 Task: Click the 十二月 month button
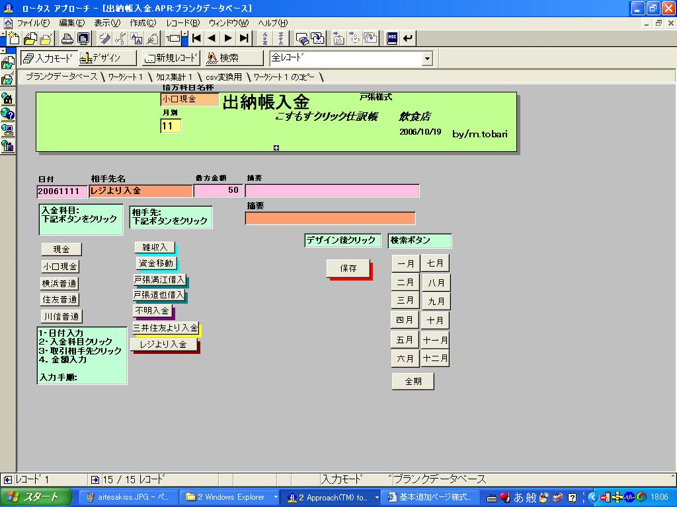pyautogui.click(x=435, y=358)
